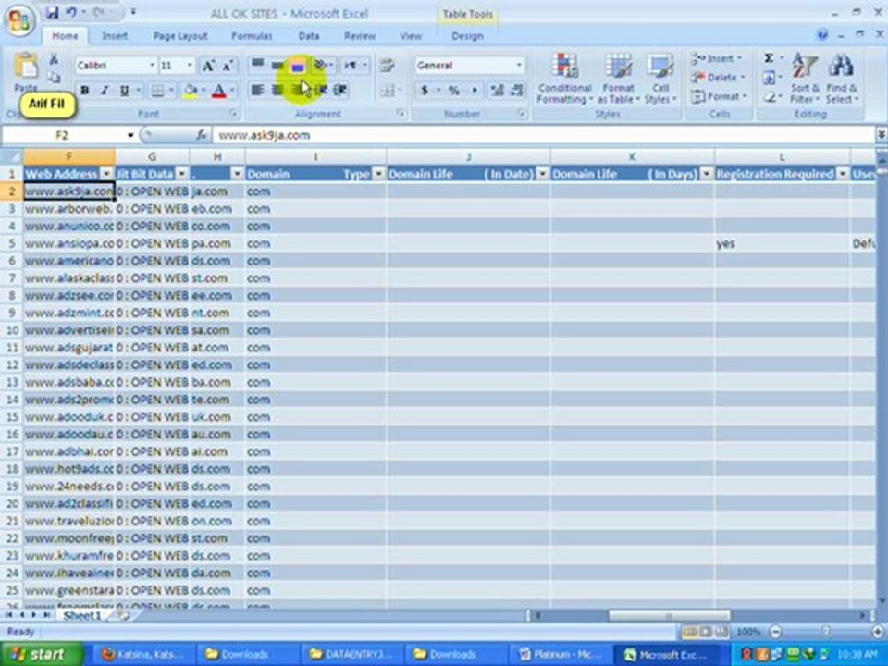This screenshot has width=888, height=666.
Task: Open the Domain Type column filter dropdown
Action: click(x=378, y=174)
